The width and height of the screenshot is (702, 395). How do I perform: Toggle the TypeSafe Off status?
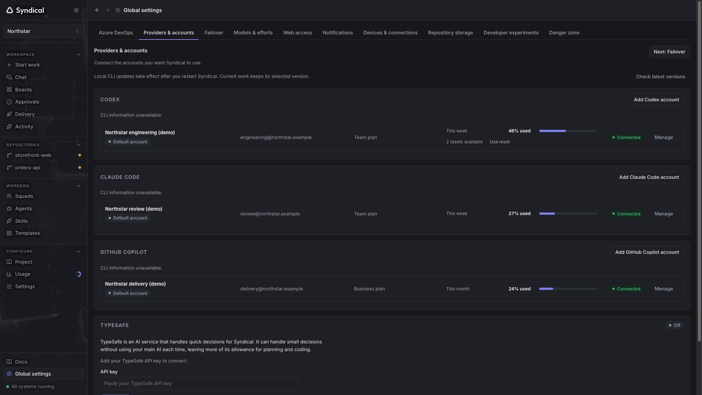click(675, 326)
